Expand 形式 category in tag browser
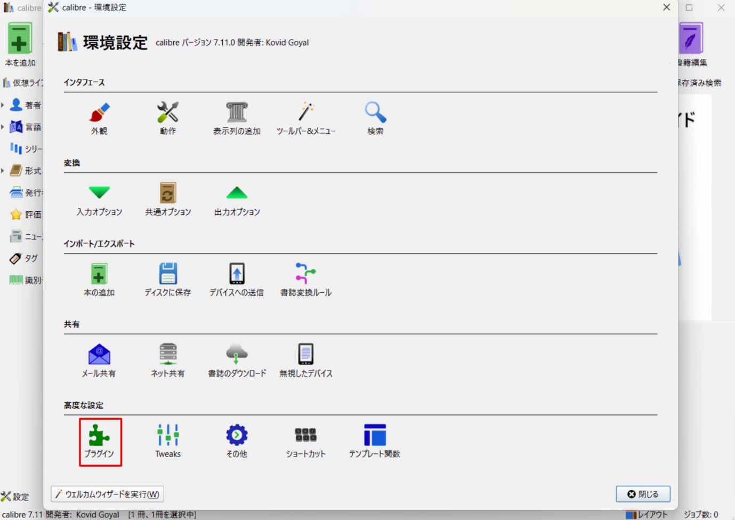This screenshot has height=520, width=735. click(3, 171)
